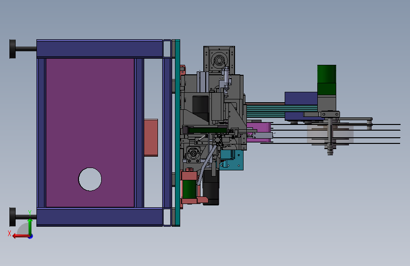
Task: Select the red rectangular block beside the frame
Action: [x=151, y=138]
